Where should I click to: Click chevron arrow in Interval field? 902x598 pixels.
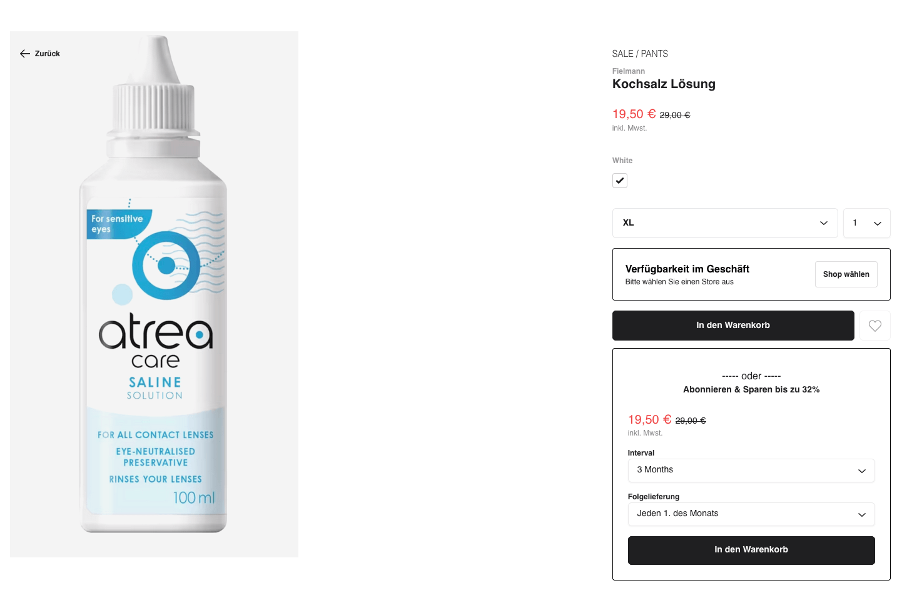[x=861, y=471]
